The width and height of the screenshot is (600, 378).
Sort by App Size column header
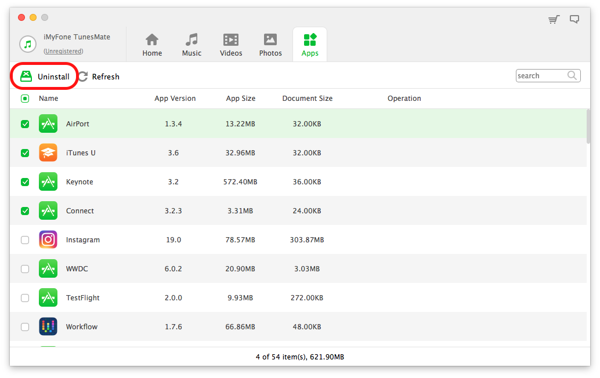pos(241,98)
